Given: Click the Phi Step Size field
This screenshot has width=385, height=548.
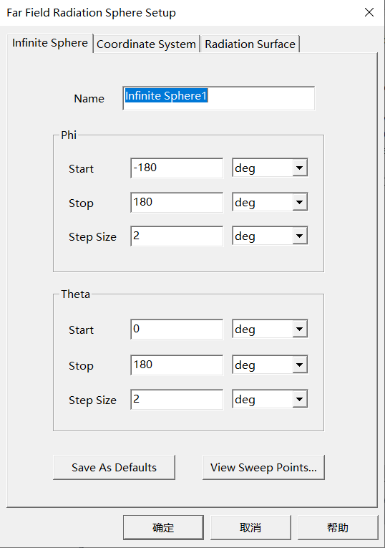Looking at the screenshot, I should coord(177,236).
